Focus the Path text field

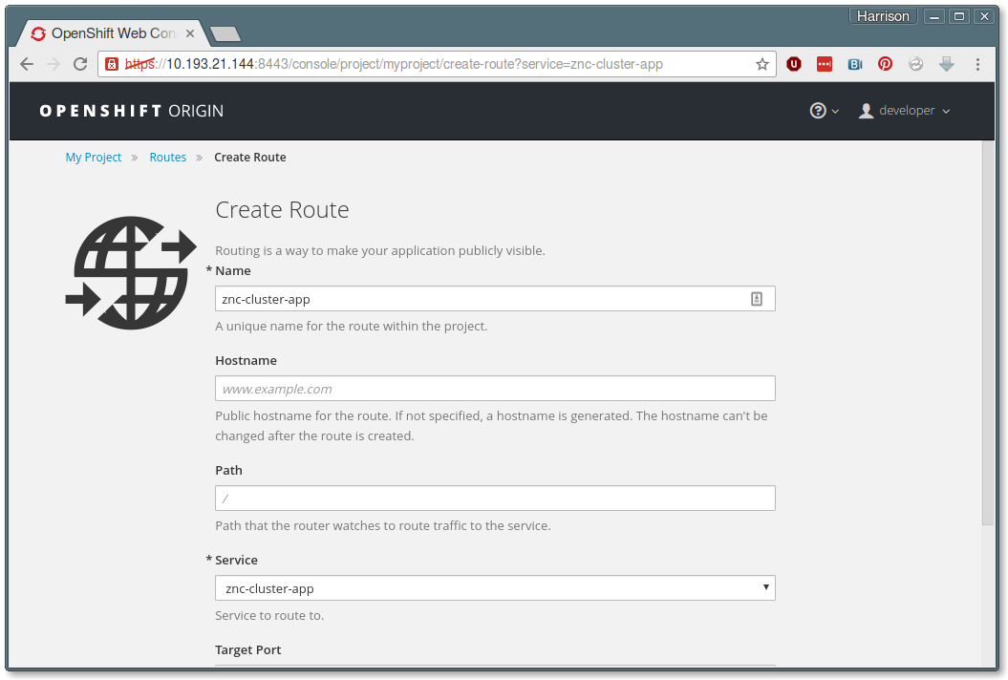(x=495, y=499)
